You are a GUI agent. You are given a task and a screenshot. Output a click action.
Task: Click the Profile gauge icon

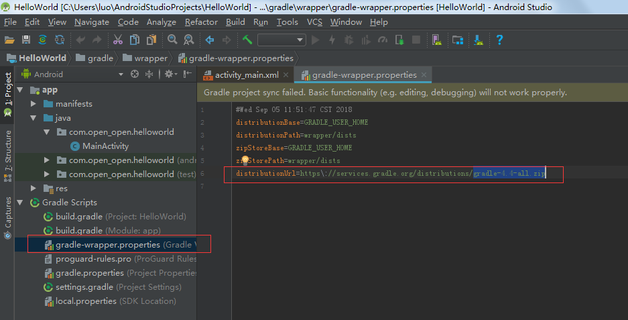[x=383, y=40]
